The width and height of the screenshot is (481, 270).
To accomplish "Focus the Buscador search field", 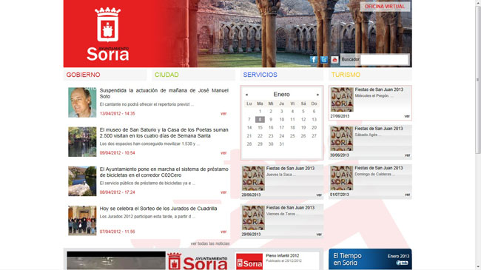I will (x=384, y=59).
